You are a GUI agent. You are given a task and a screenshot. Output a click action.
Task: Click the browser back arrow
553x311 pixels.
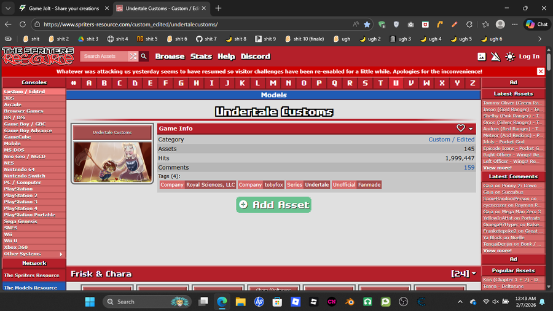click(8, 25)
